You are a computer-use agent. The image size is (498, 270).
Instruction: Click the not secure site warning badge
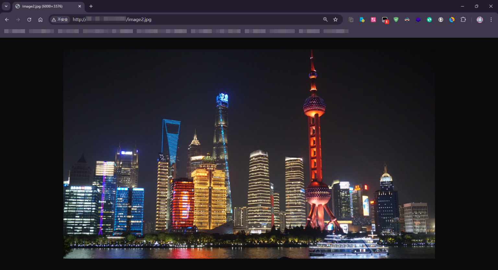60,19
